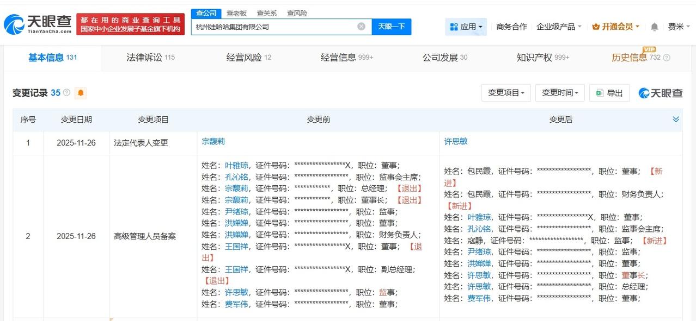The width and height of the screenshot is (696, 321).
Task: Open 王国祥 副总经理 entry link
Action: tap(236, 269)
